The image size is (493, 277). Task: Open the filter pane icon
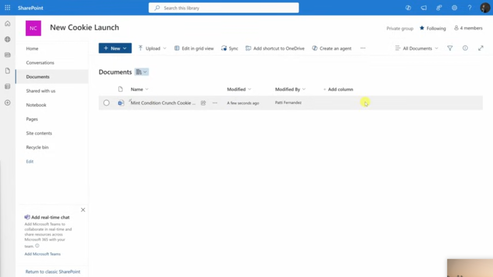[x=450, y=48]
